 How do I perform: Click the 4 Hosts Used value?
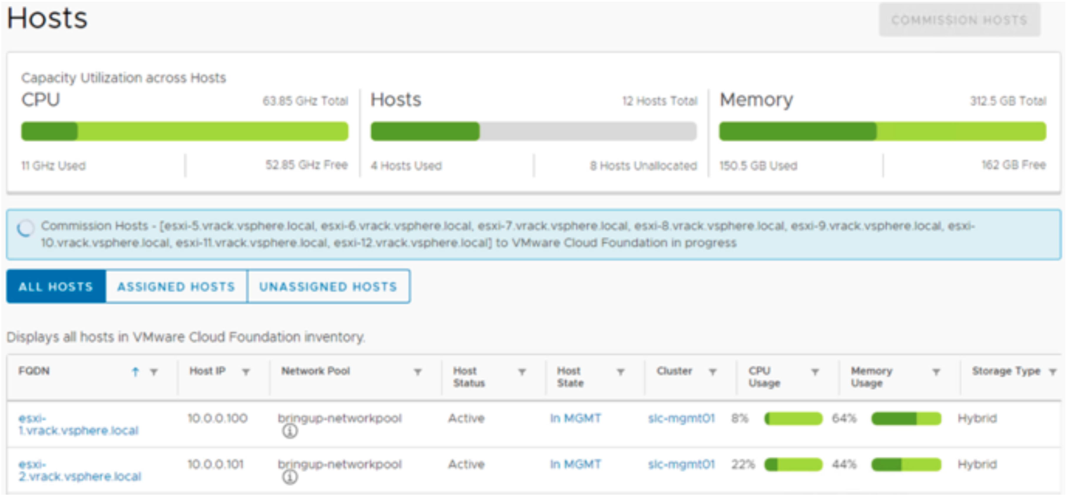pyautogui.click(x=406, y=166)
